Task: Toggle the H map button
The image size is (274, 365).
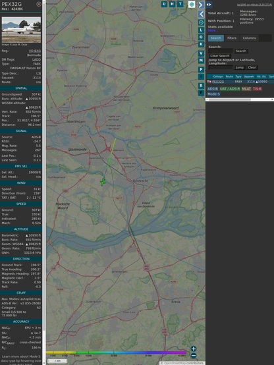Action: click(172, 4)
